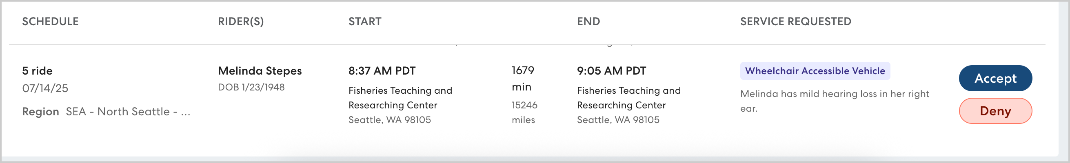Click the 9:05 AM PDT end time

pos(611,71)
